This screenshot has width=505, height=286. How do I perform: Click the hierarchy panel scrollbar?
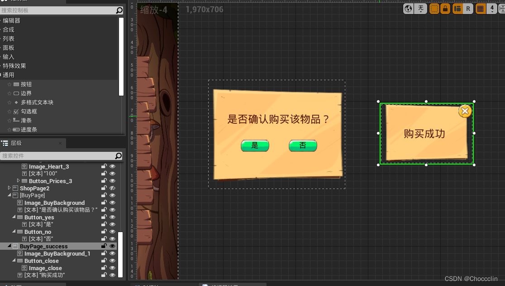coord(120,254)
